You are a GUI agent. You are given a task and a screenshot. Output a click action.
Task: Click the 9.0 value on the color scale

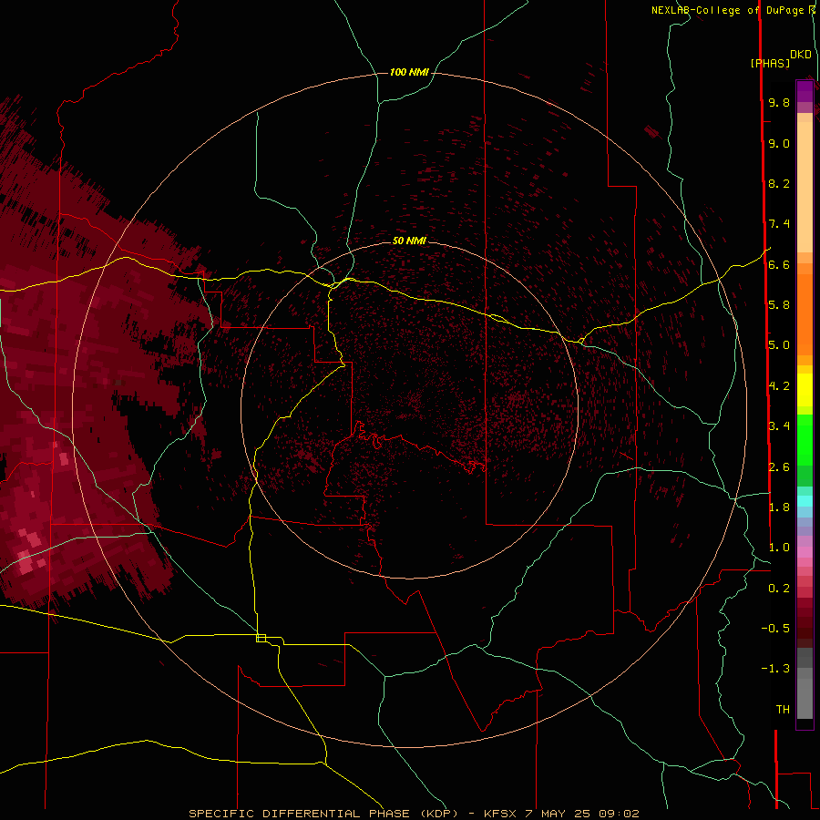[x=779, y=144]
